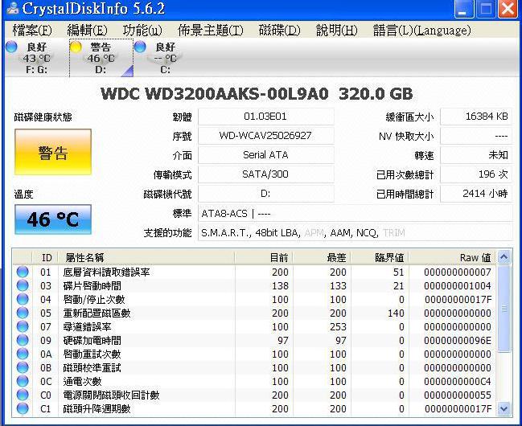Click the ID column header

(x=45, y=257)
